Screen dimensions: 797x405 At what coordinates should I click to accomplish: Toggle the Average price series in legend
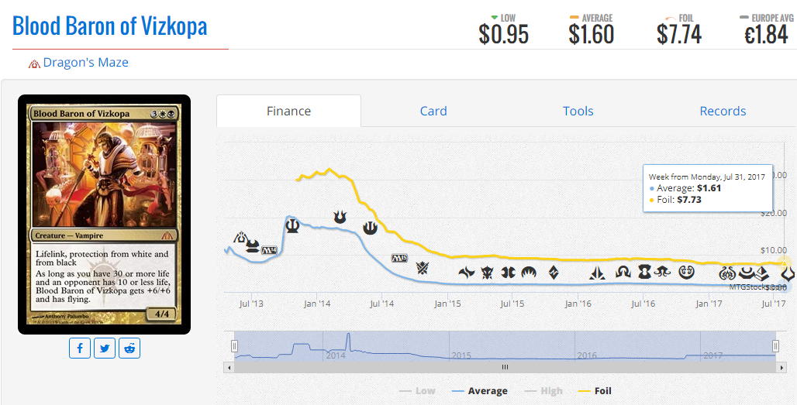tap(479, 391)
